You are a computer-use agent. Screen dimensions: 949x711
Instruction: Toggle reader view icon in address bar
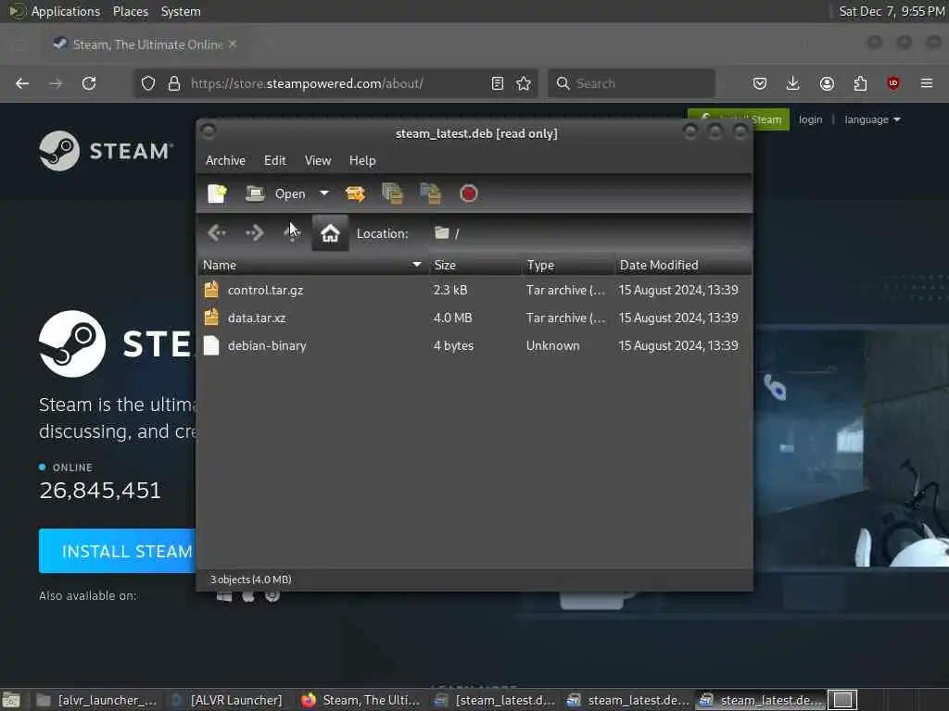coord(498,83)
